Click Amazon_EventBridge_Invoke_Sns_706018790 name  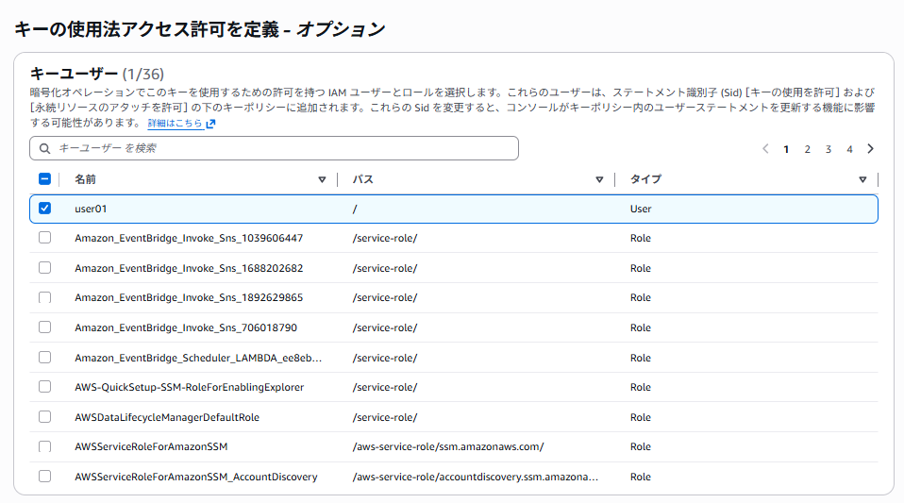pos(186,327)
